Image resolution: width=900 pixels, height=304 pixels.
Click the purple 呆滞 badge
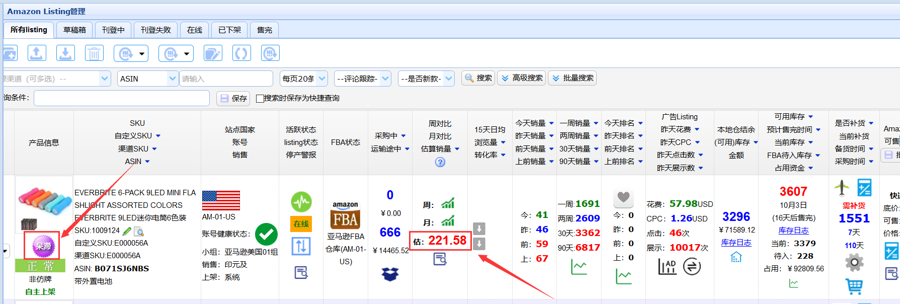(x=42, y=246)
